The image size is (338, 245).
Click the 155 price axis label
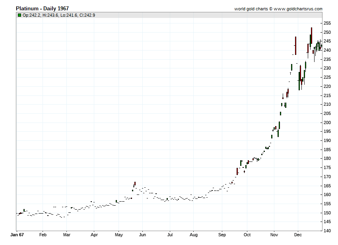tap(327, 204)
